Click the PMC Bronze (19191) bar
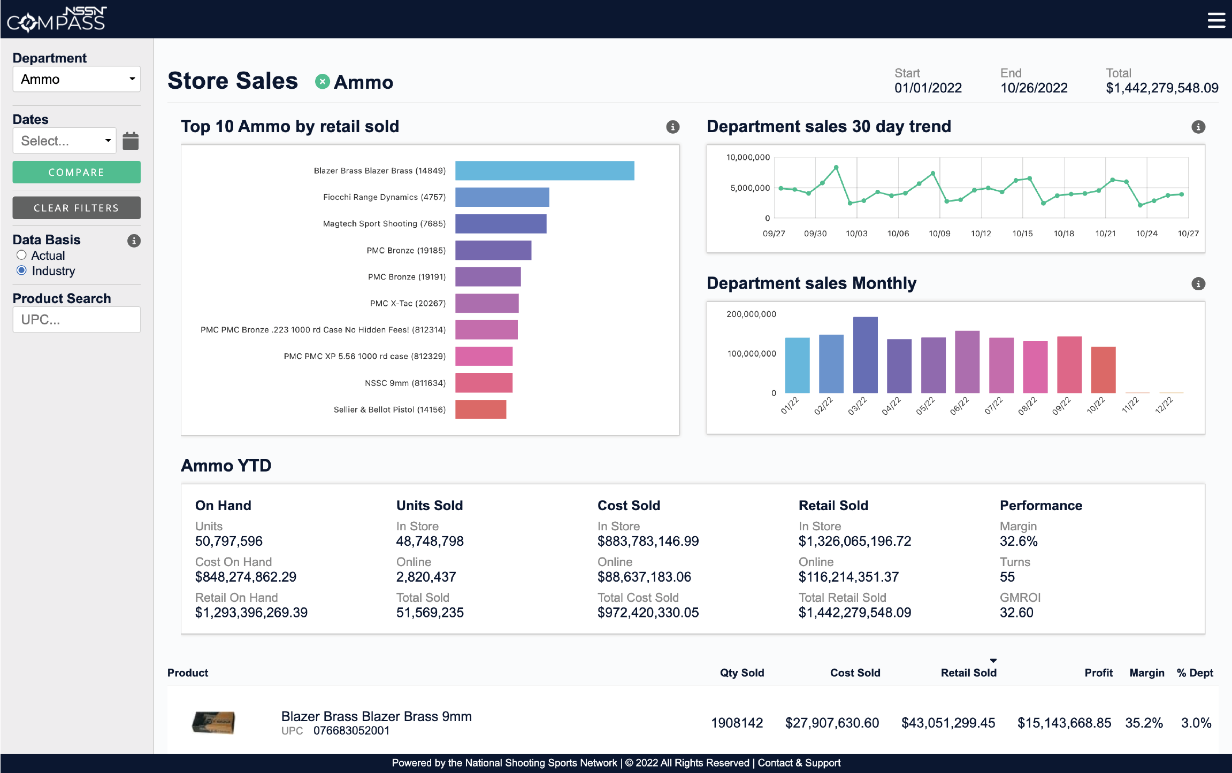1232x773 pixels. tap(488, 277)
